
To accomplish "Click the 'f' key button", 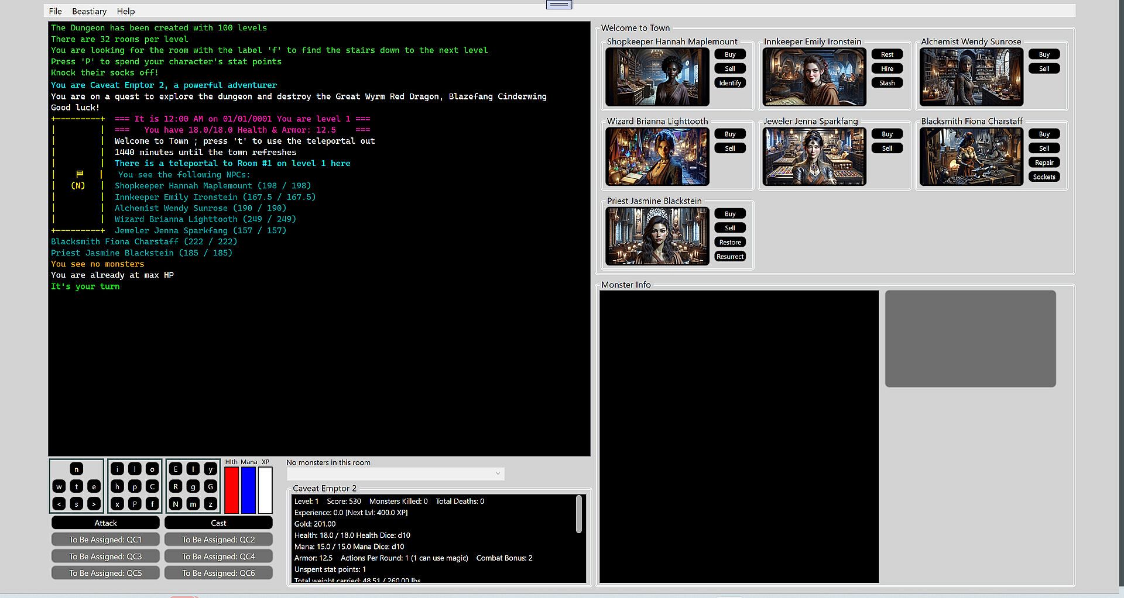I will (x=152, y=504).
